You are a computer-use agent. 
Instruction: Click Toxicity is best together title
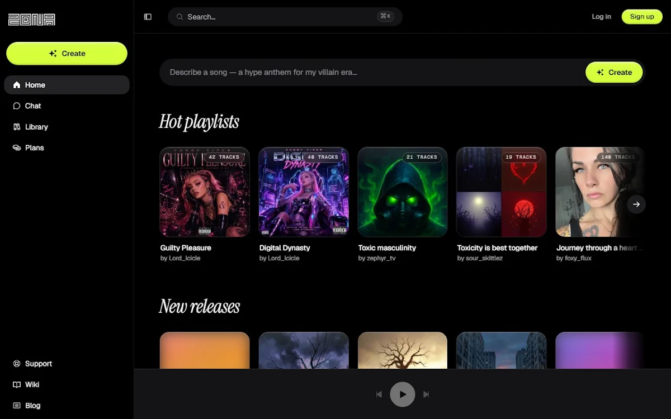(497, 247)
